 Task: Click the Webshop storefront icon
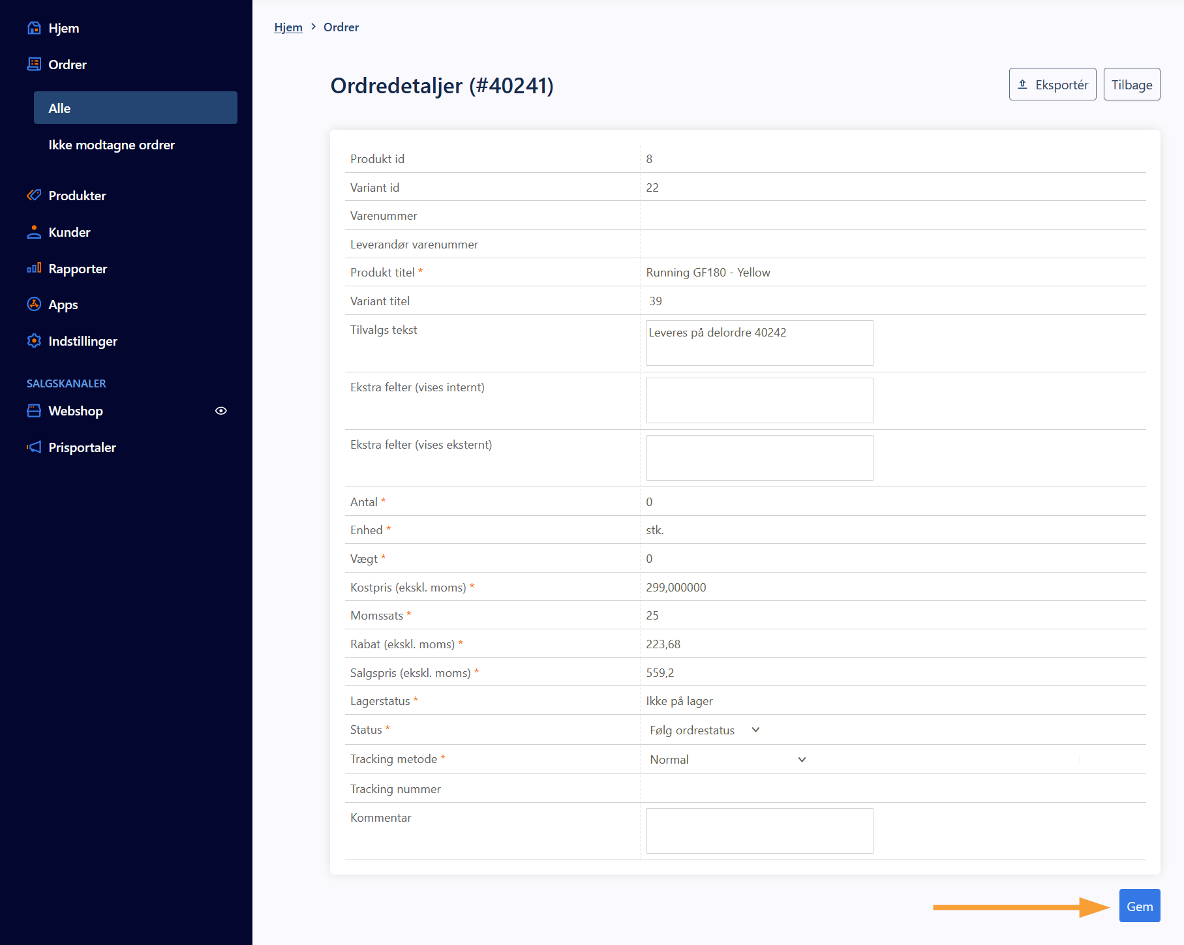(34, 411)
